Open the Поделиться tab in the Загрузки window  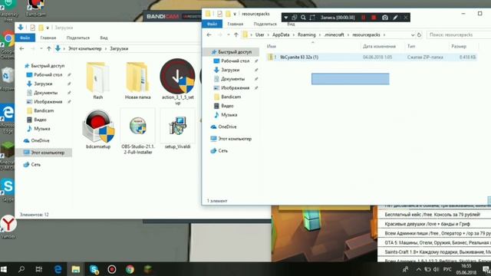78,38
